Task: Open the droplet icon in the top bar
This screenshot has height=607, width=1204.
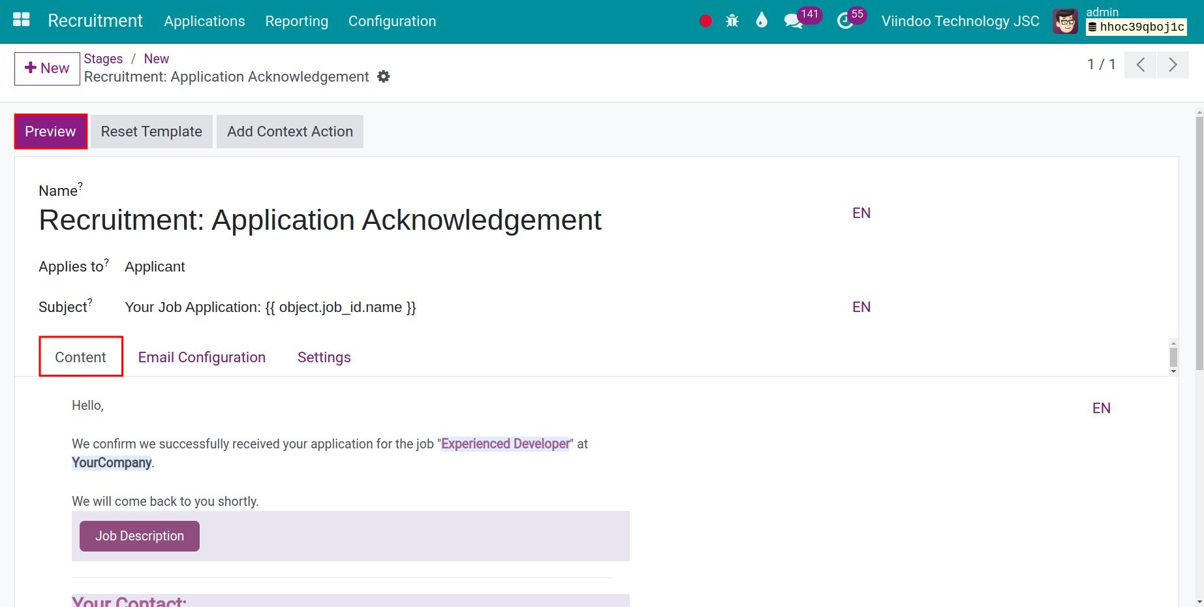Action: tap(761, 20)
